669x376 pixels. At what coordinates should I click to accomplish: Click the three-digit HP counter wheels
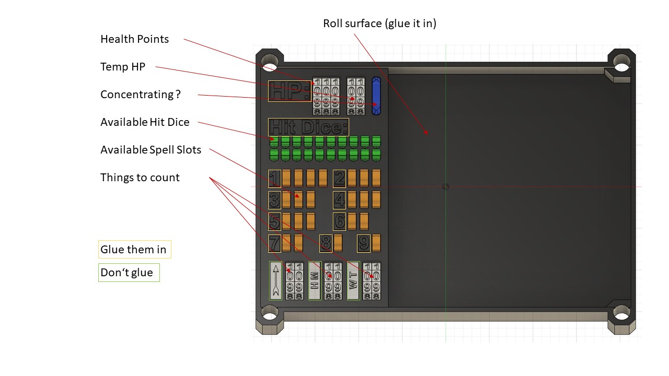(326, 96)
